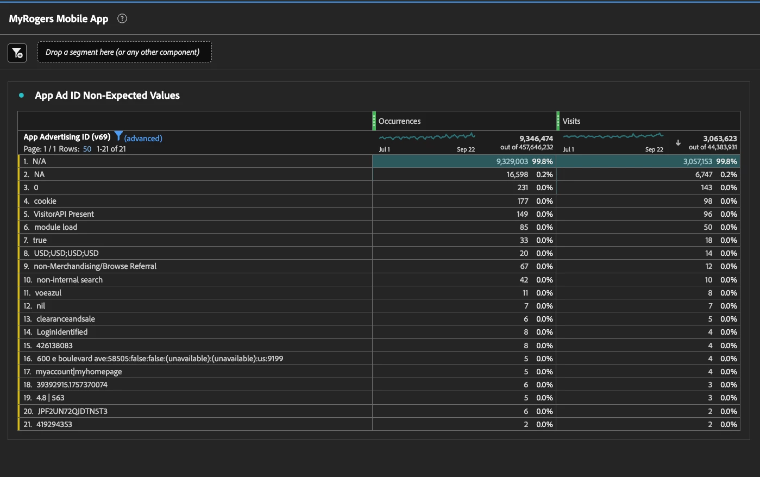The height and width of the screenshot is (477, 760).
Task: Drop zone: click the segment drop area
Action: click(124, 52)
